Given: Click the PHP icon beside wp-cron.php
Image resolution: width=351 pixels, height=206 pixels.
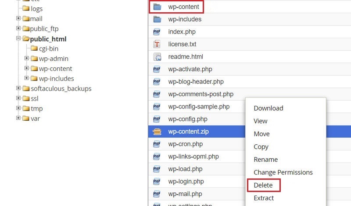Looking at the screenshot, I should (157, 144).
